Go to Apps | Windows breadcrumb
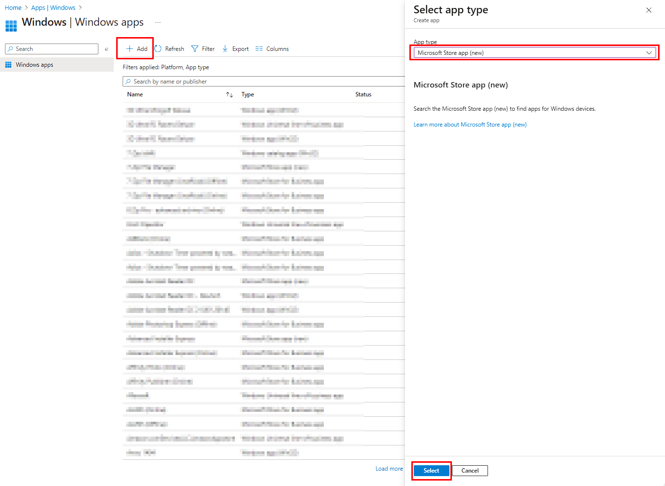665x486 pixels. point(53,8)
